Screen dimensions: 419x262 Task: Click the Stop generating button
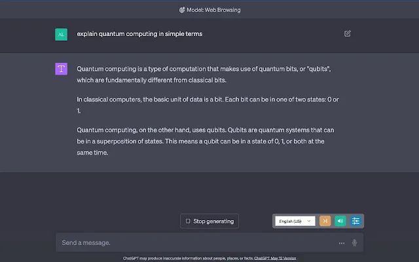pyautogui.click(x=209, y=221)
